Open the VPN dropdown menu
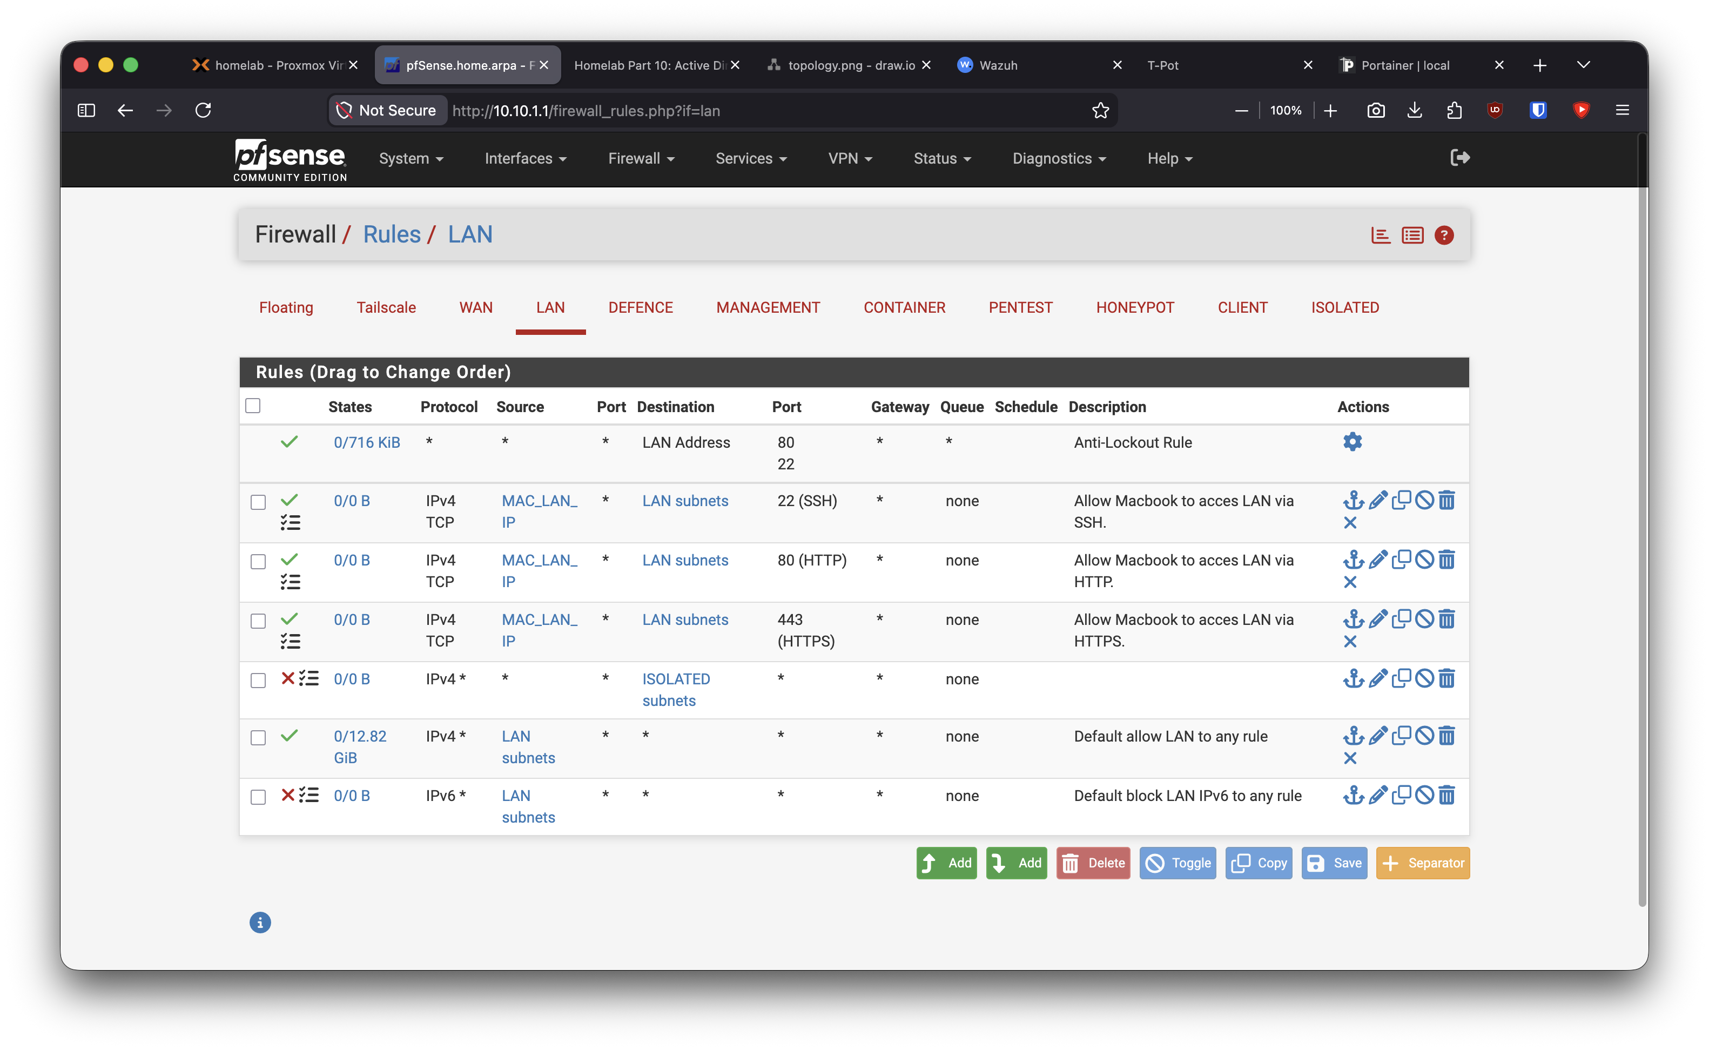This screenshot has height=1050, width=1709. click(850, 158)
